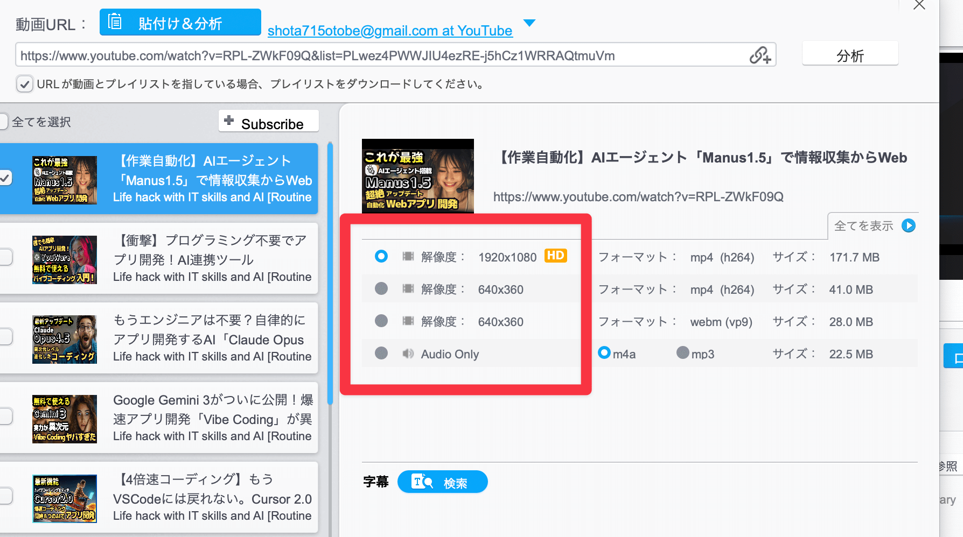Click the speaker icon beside Audio Only
Screen dimensions: 963x537
(x=408, y=354)
